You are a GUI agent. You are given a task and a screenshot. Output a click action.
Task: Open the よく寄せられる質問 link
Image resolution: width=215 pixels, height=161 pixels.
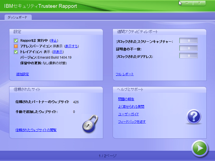tap(131, 106)
